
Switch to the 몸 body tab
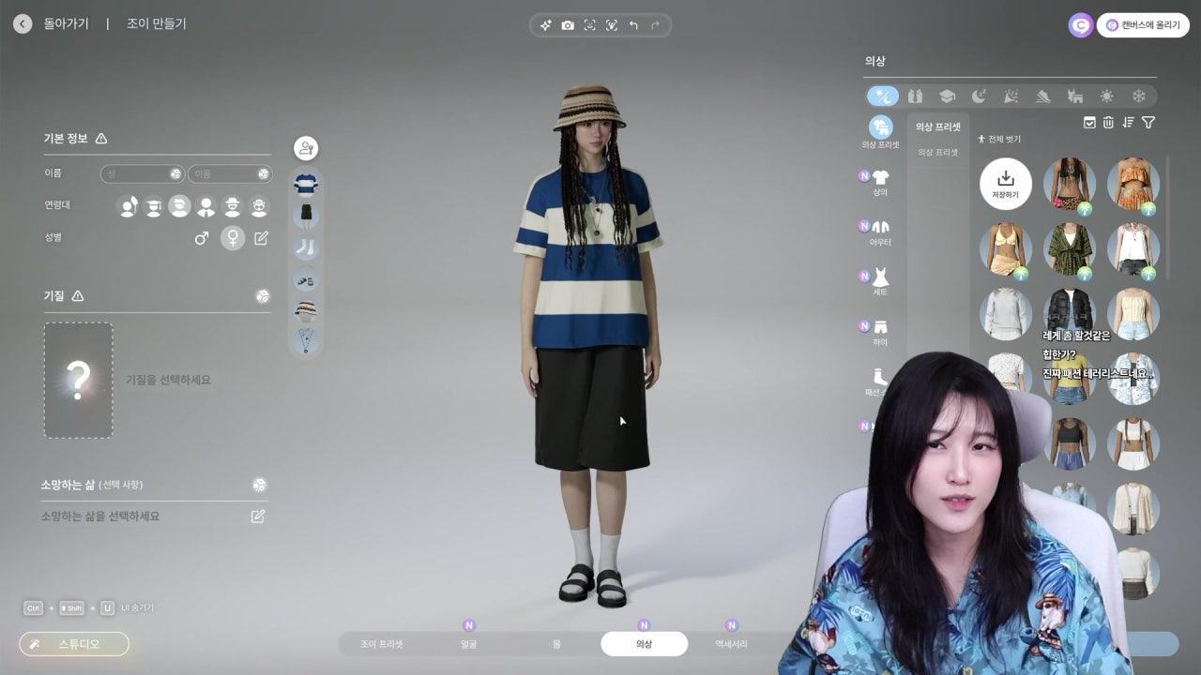556,644
